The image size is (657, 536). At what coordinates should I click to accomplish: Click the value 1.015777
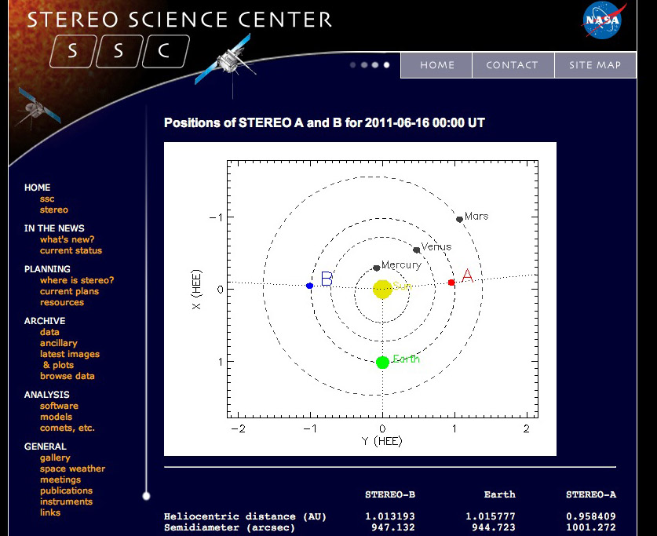pos(491,516)
